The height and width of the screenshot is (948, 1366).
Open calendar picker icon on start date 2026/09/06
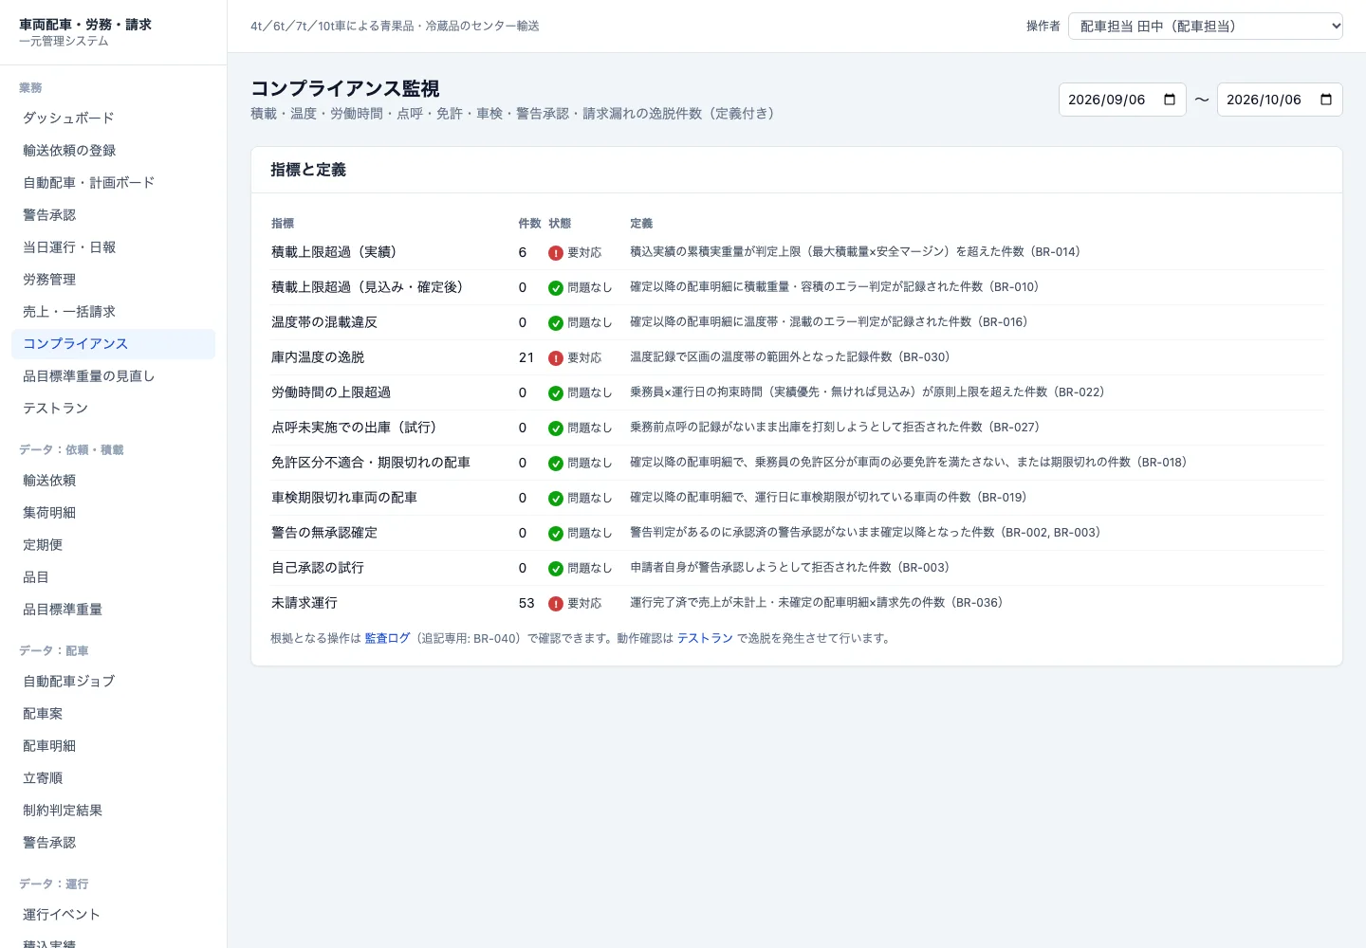(1170, 100)
